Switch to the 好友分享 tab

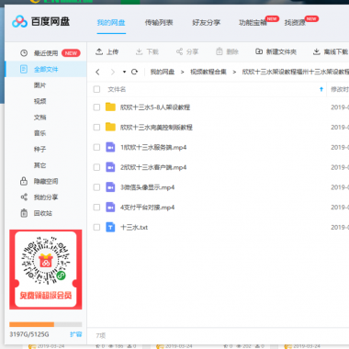point(207,23)
